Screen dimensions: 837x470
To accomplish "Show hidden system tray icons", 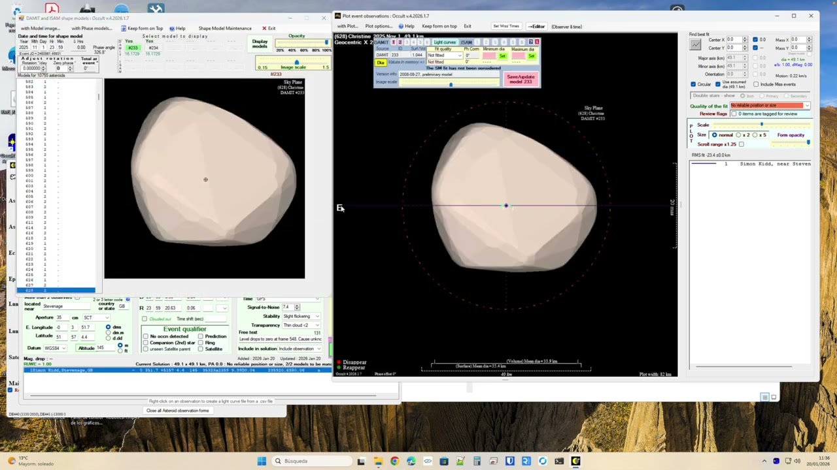I will coord(764,461).
